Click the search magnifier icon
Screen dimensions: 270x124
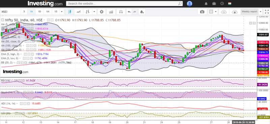(x=180, y=3)
